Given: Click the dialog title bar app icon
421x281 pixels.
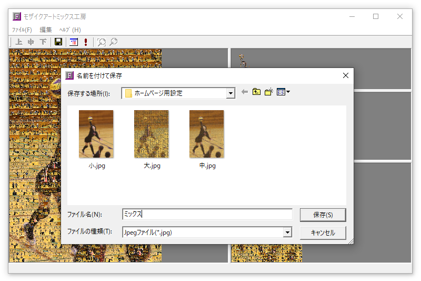Looking at the screenshot, I should (69, 75).
